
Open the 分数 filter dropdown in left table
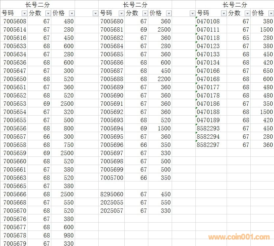pyautogui.click(x=48, y=13)
